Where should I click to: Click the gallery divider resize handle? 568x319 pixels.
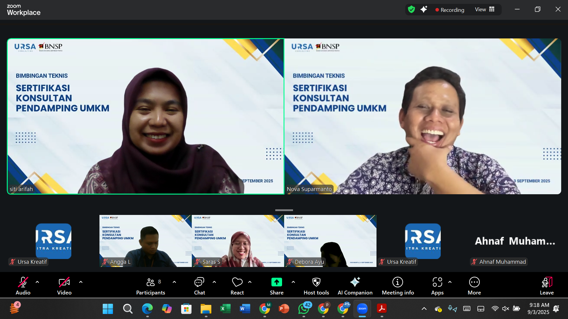(x=284, y=210)
